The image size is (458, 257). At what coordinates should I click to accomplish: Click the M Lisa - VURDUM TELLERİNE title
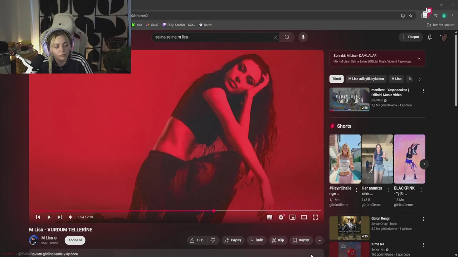pos(61,230)
